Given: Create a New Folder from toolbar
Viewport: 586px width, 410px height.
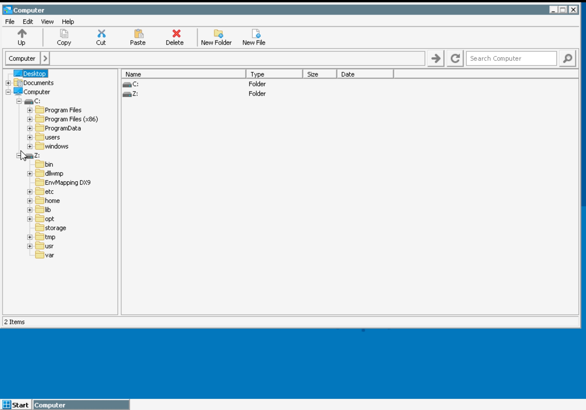Looking at the screenshot, I should coord(216,37).
